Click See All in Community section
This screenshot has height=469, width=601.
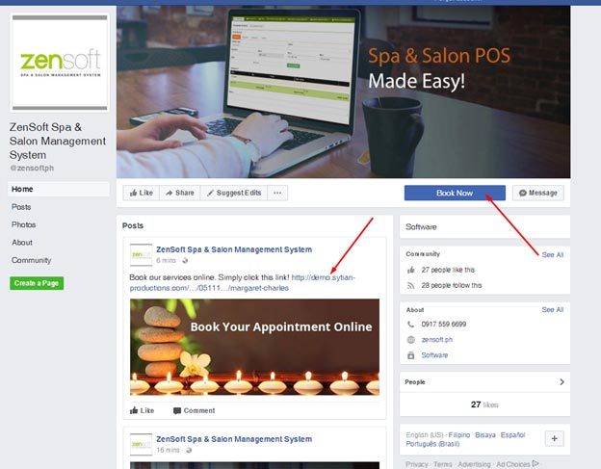[553, 254]
